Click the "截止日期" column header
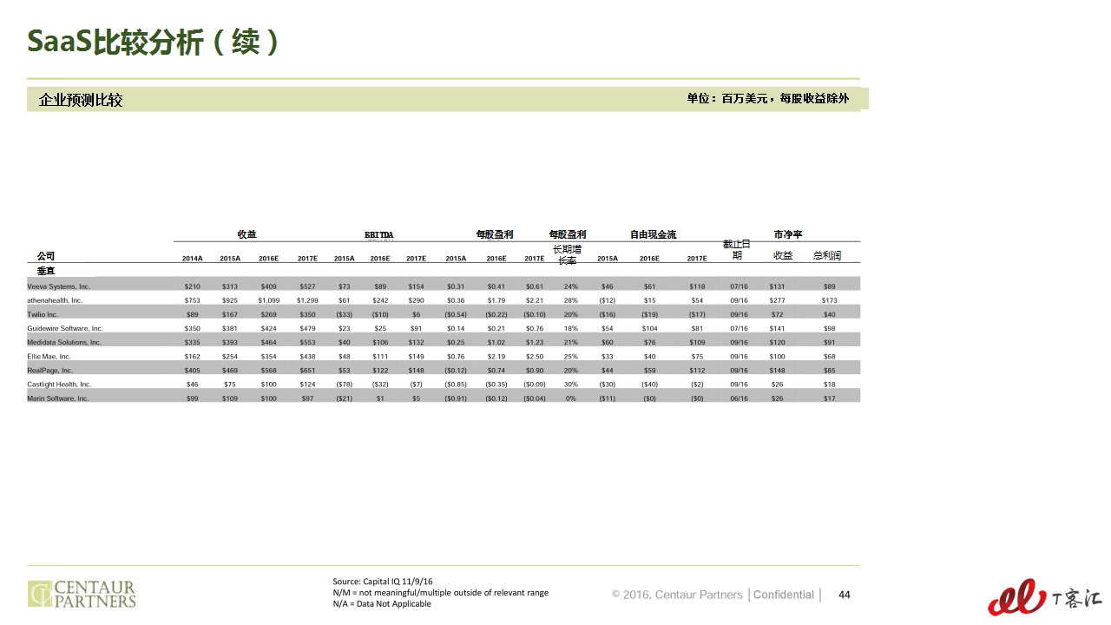This screenshot has width=1111, height=625. 737,250
